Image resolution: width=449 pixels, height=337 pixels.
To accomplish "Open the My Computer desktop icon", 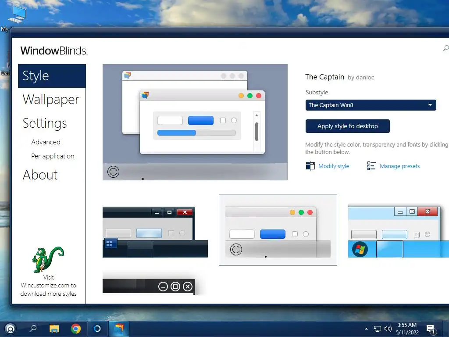I will (x=17, y=14).
